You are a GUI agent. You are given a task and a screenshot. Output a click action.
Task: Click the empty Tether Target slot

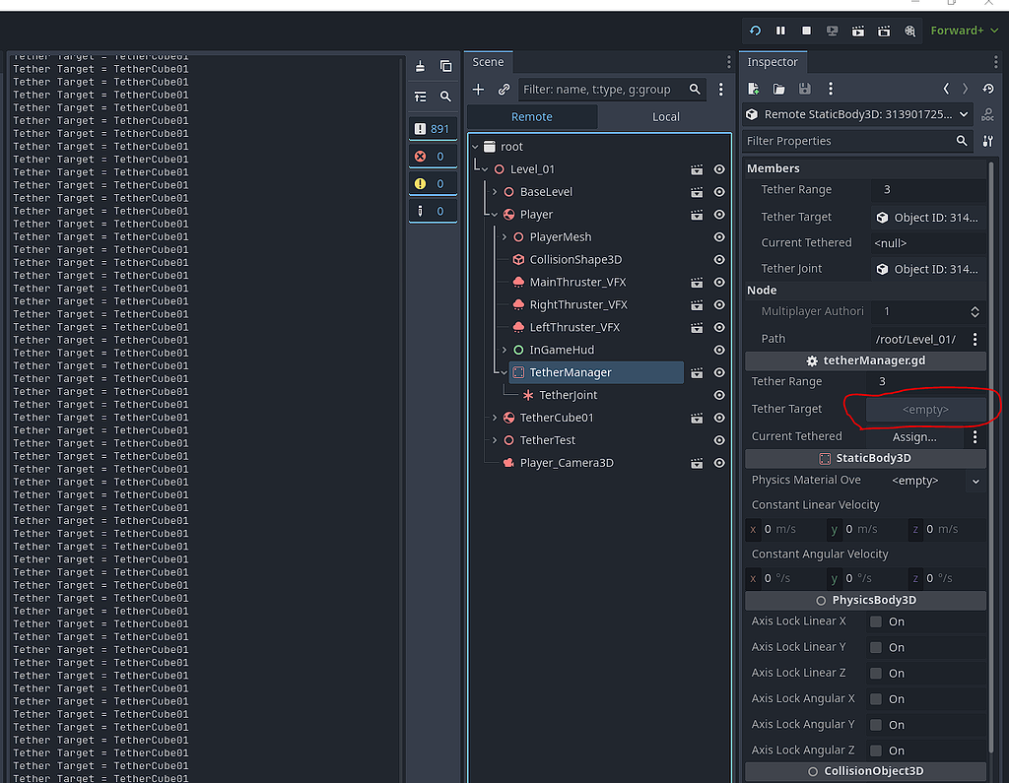click(925, 409)
